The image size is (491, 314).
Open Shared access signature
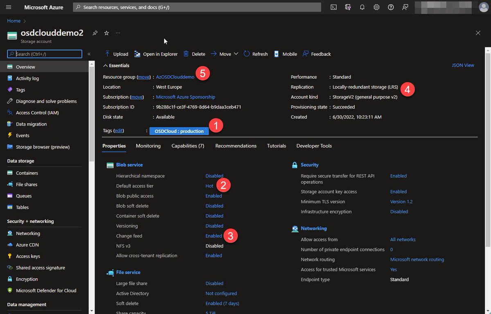41,268
